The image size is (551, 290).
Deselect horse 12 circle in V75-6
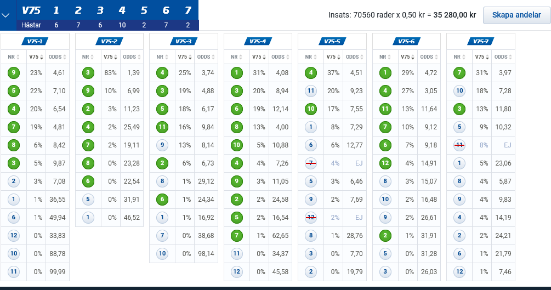pyautogui.click(x=385, y=163)
